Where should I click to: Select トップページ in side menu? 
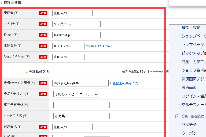coord(193,45)
